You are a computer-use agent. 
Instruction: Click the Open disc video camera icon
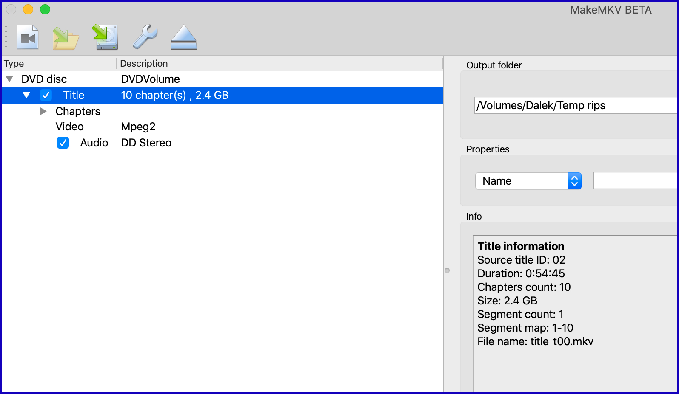pos(28,37)
